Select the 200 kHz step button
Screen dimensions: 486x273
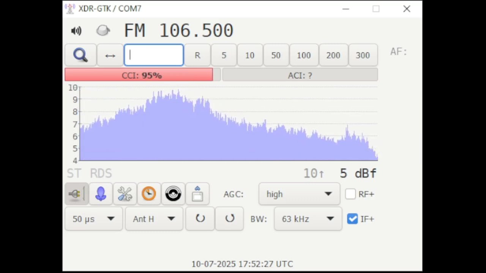click(333, 55)
